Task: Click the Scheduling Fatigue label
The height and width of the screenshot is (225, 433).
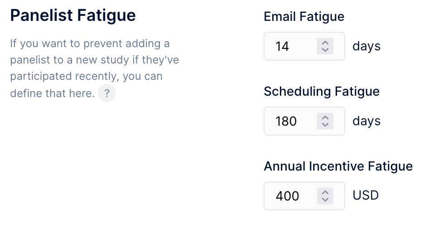Action: click(x=322, y=92)
